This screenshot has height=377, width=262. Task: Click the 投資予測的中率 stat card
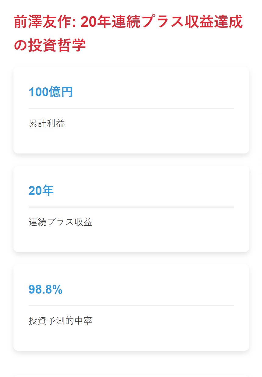tap(131, 308)
